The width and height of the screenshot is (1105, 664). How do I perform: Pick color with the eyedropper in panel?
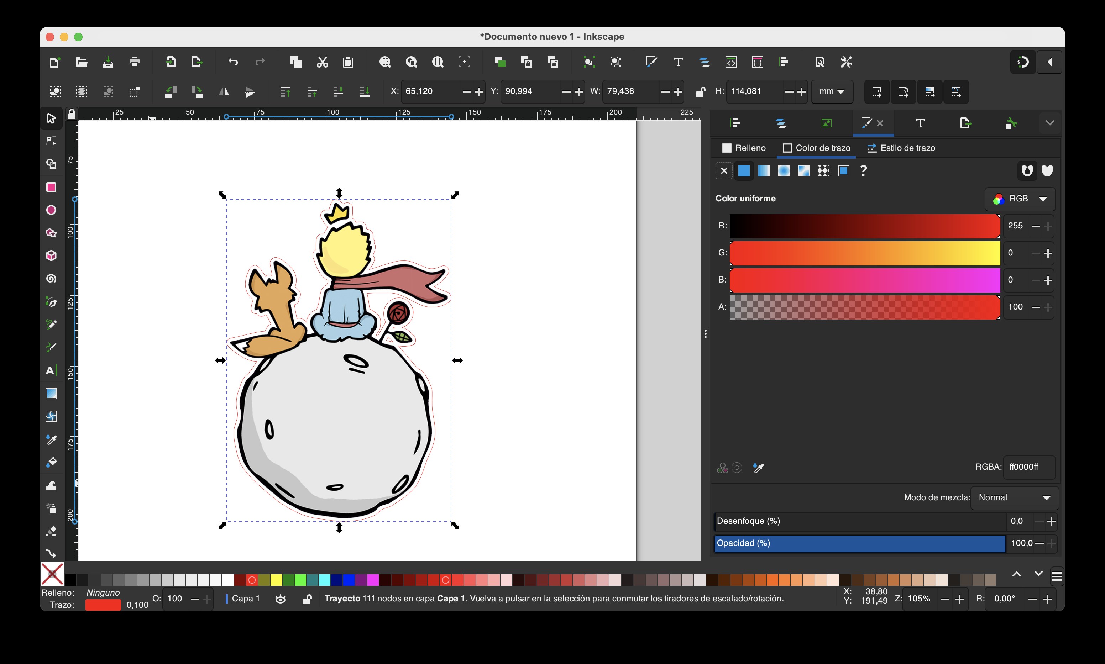click(759, 468)
